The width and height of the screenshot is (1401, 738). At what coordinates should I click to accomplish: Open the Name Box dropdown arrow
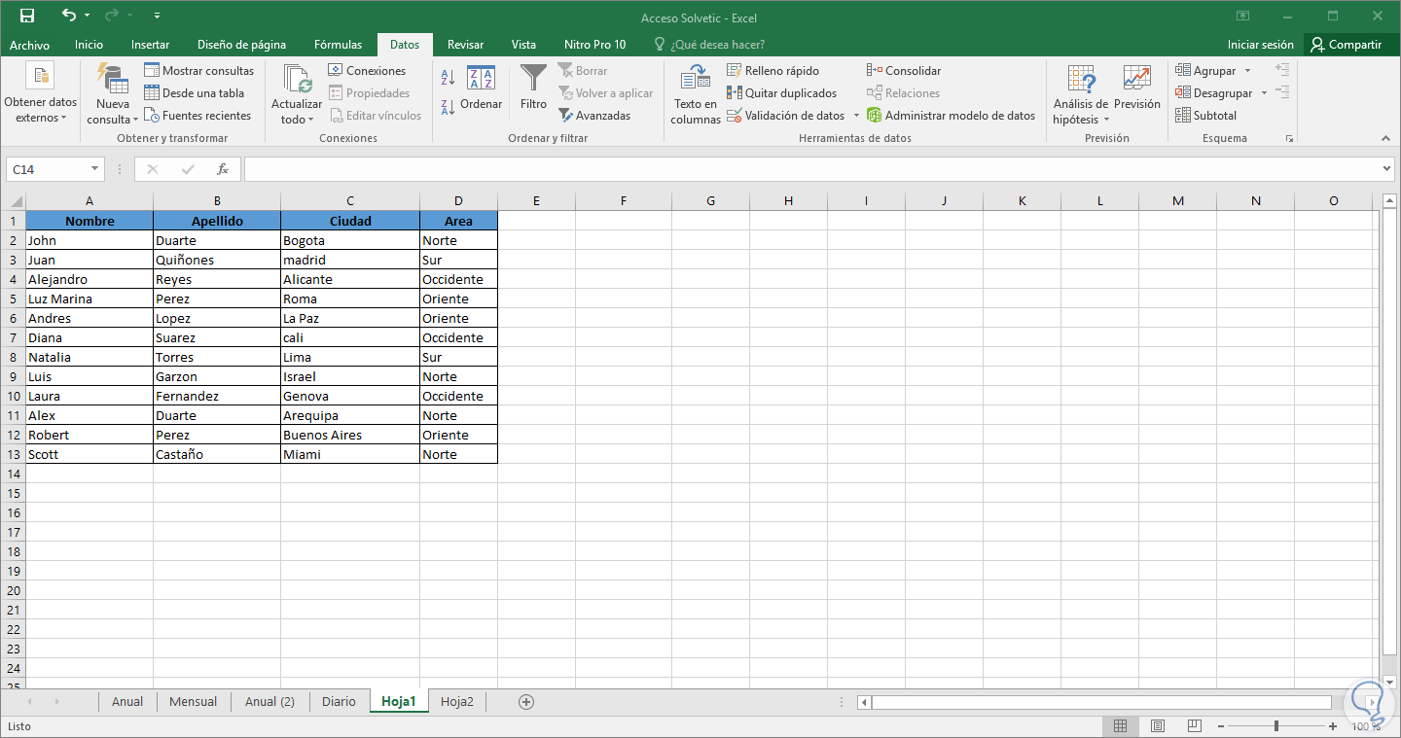(94, 169)
